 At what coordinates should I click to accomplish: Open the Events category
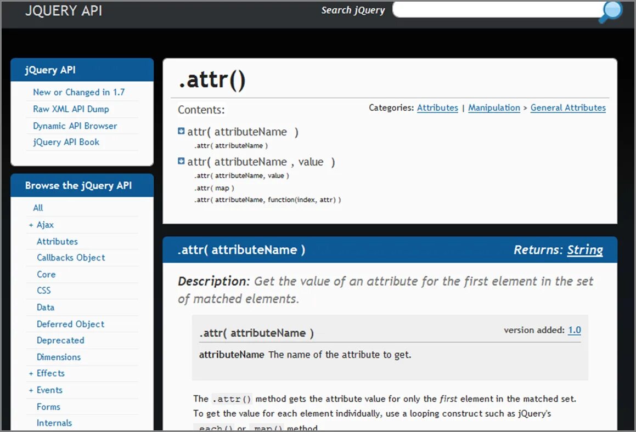pyautogui.click(x=49, y=390)
